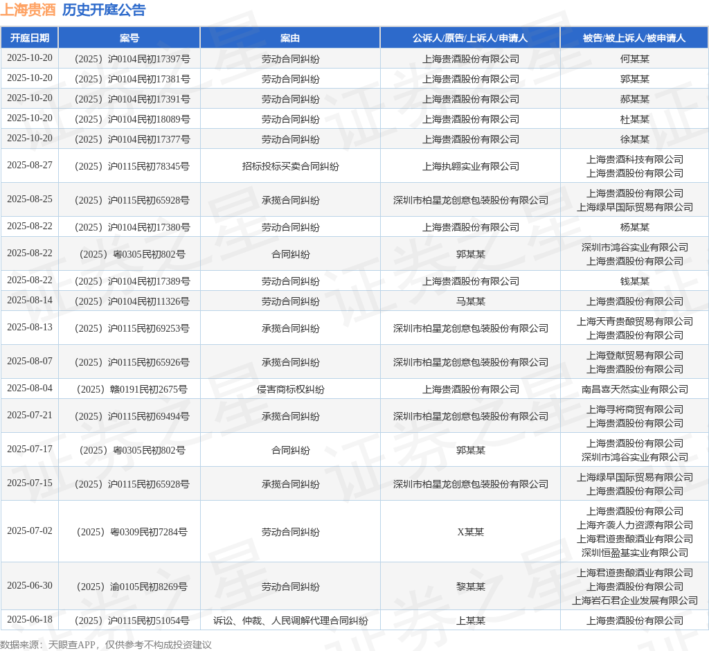Click plaintiff 上海执鬯实业有限公司
709x651 pixels.
point(470,166)
